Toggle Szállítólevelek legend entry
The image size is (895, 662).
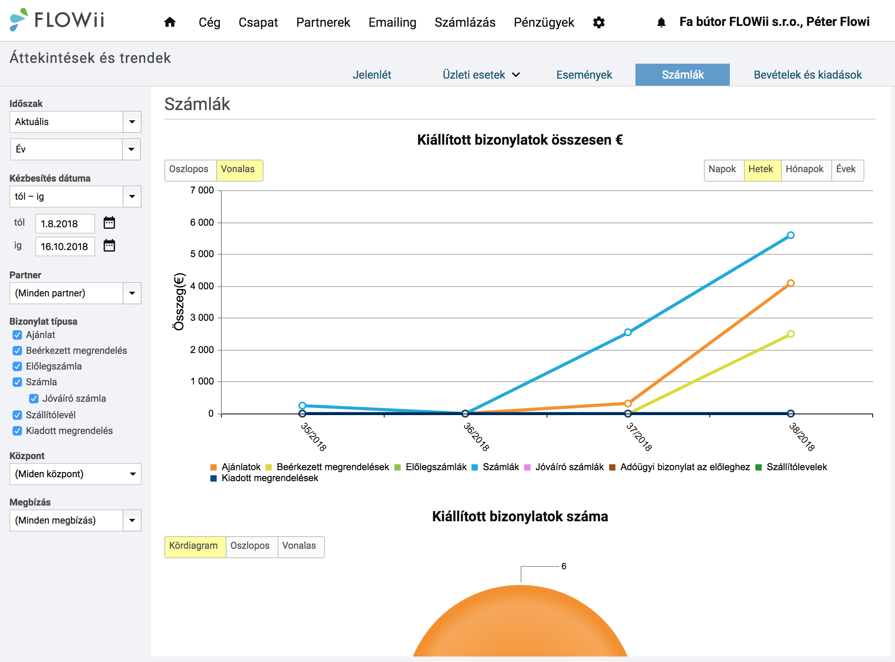pyautogui.click(x=791, y=467)
